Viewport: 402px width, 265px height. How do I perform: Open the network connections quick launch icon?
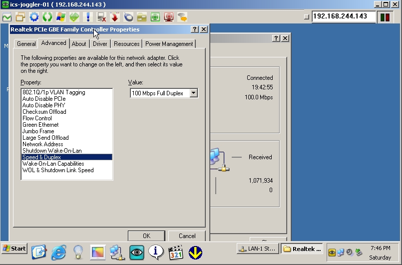(117, 253)
